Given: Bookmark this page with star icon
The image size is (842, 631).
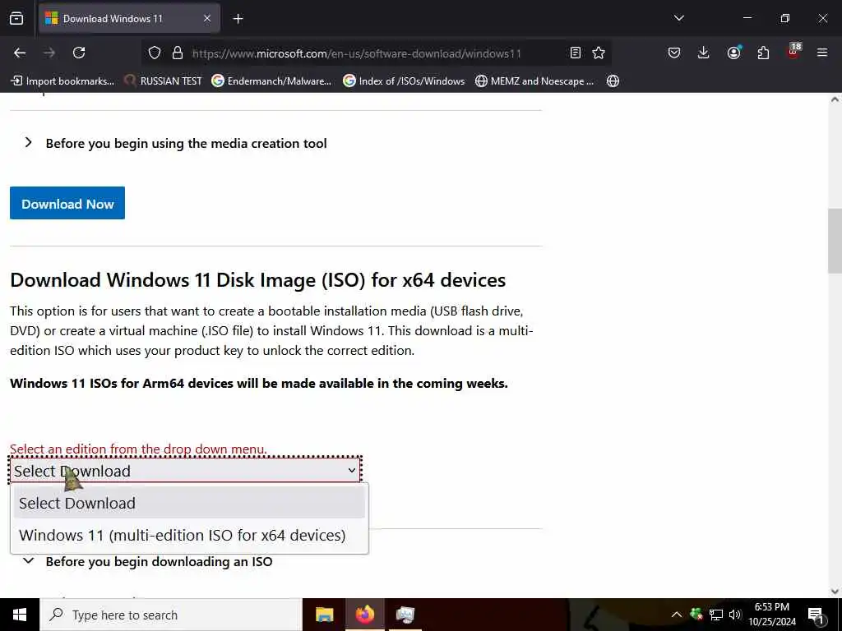Looking at the screenshot, I should tap(599, 53).
